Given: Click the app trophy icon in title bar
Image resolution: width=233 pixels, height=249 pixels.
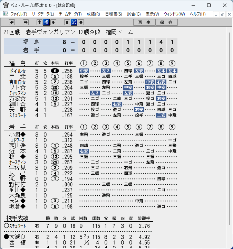Looking at the screenshot, I should click(x=6, y=5).
